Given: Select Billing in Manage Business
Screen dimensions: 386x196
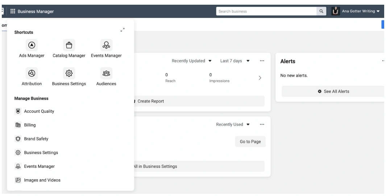Looking at the screenshot, I should [30, 125].
